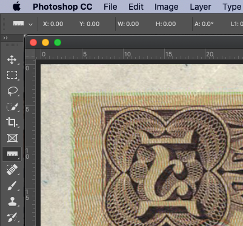
Task: Close the document window with red button
Action: (33, 42)
